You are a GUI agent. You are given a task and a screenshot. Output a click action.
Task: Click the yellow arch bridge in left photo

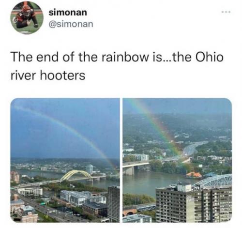[76, 175]
